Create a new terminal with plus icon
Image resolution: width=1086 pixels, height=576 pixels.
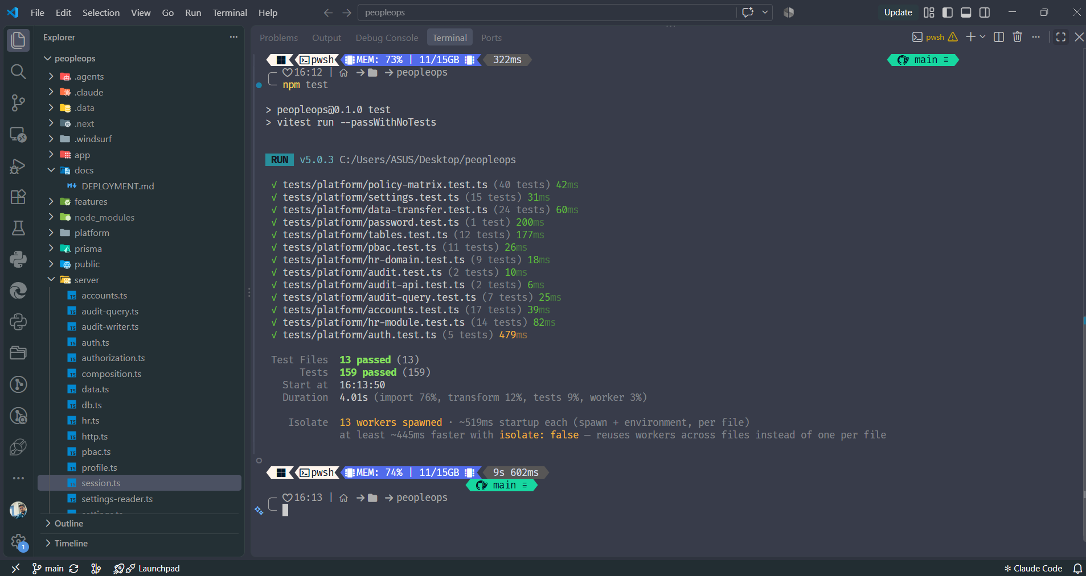970,37
